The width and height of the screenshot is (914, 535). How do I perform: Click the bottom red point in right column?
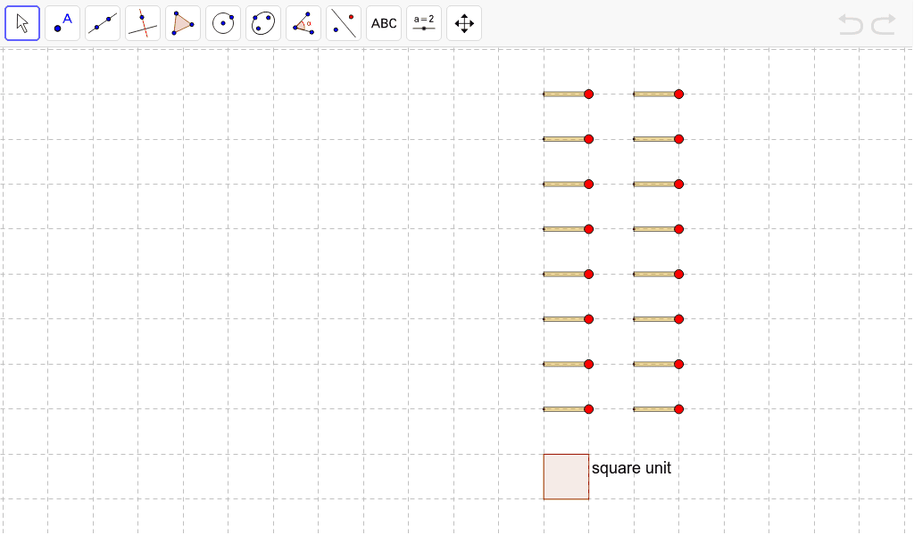tap(678, 409)
